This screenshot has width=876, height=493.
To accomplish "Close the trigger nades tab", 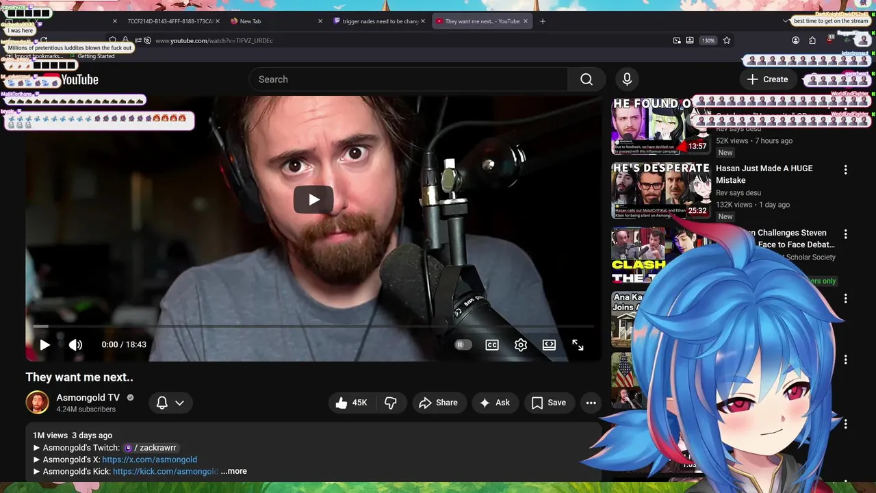I will point(423,21).
